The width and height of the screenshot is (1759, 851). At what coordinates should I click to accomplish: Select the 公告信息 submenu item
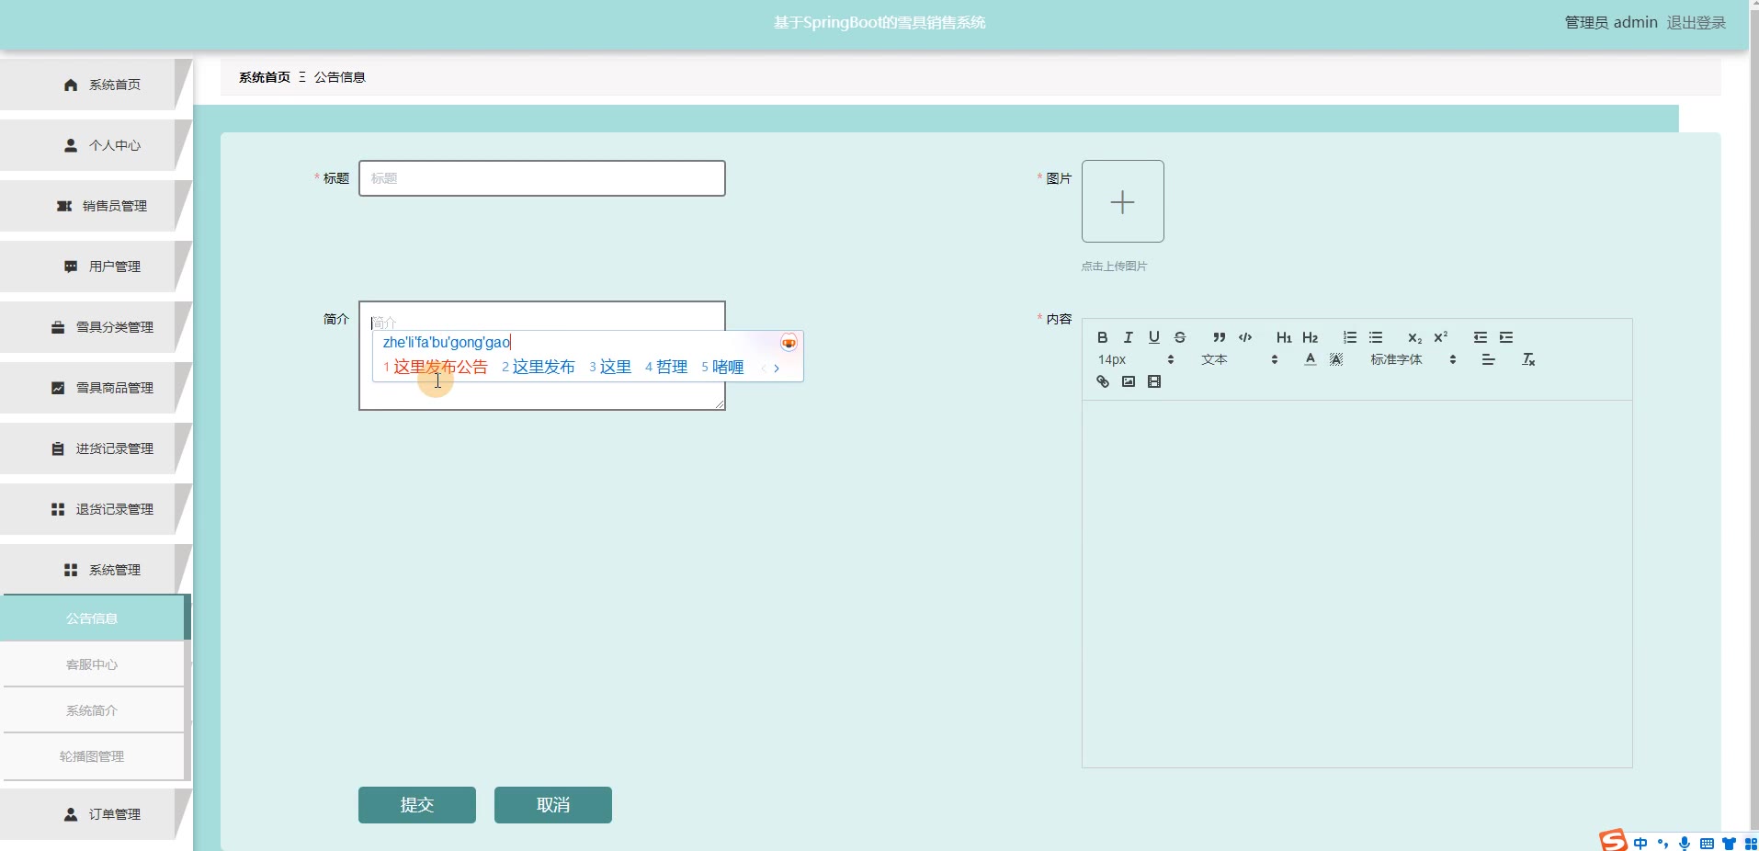tap(94, 618)
